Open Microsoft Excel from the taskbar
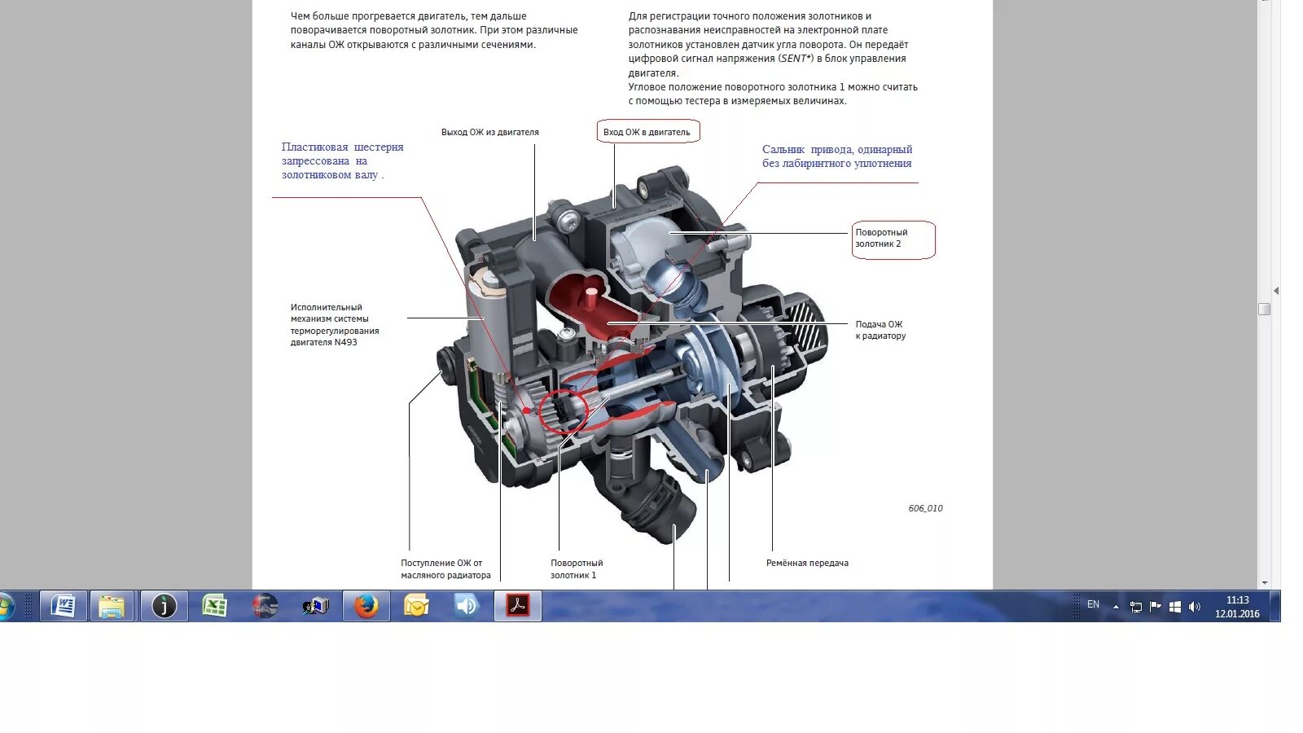Screen dimensions: 1303x733 point(215,606)
